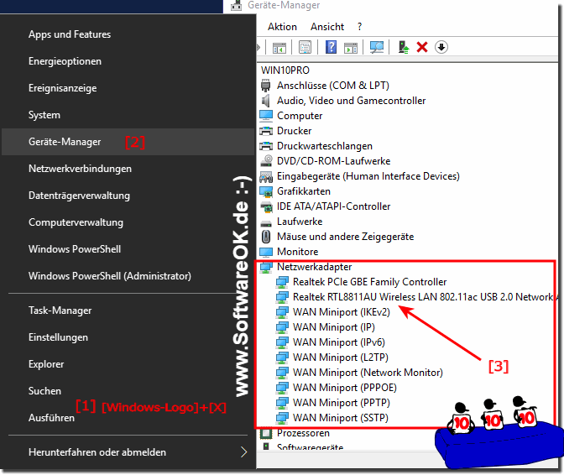Click the show/hide action pane toolbar icon
Viewport: 564px width, 475px height.
pos(351,48)
